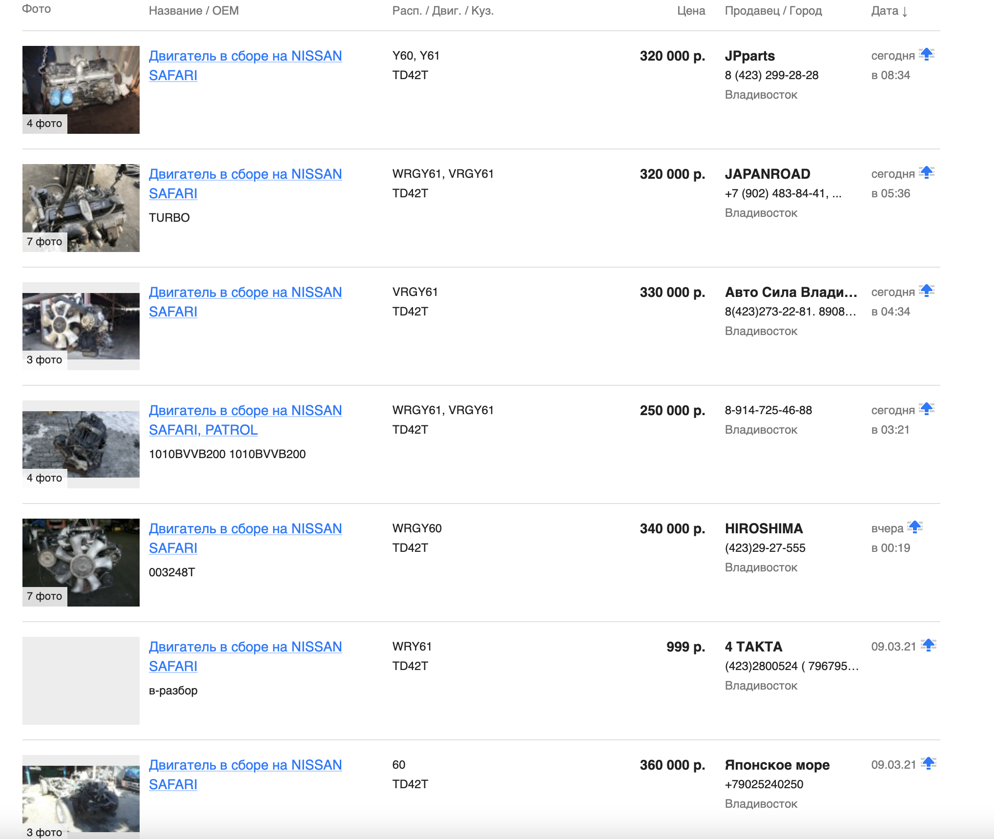
Task: Click phone number +79025240250
Action: tap(764, 784)
